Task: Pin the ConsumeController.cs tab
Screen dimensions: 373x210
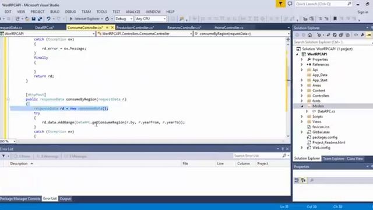Action: pos(107,27)
